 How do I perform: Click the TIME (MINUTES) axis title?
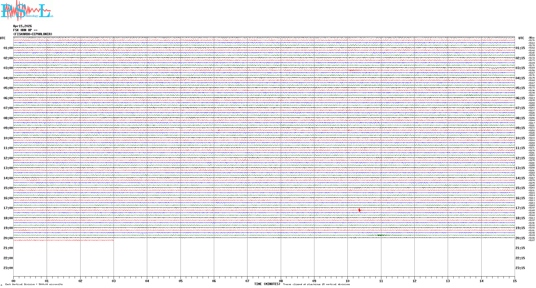[267, 284]
